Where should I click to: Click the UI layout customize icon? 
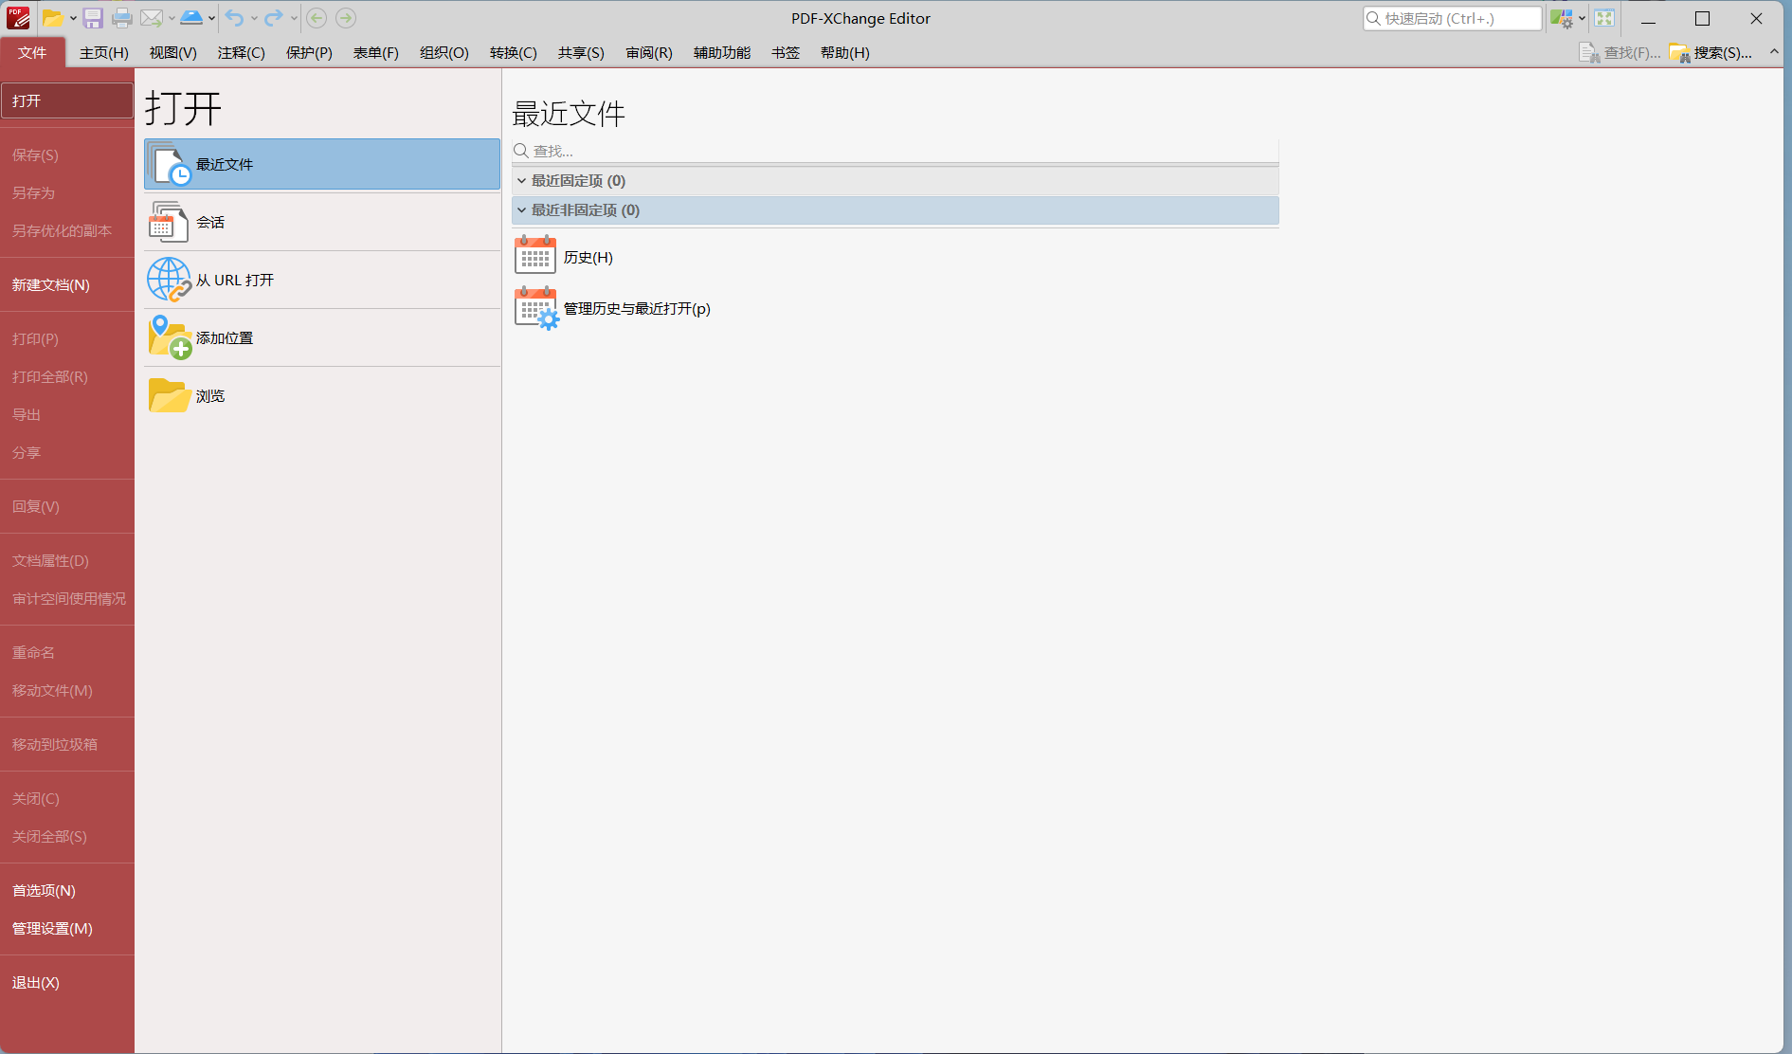(1561, 18)
